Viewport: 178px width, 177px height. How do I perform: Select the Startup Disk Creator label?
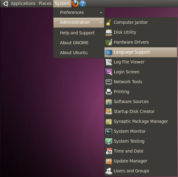[x=134, y=112]
